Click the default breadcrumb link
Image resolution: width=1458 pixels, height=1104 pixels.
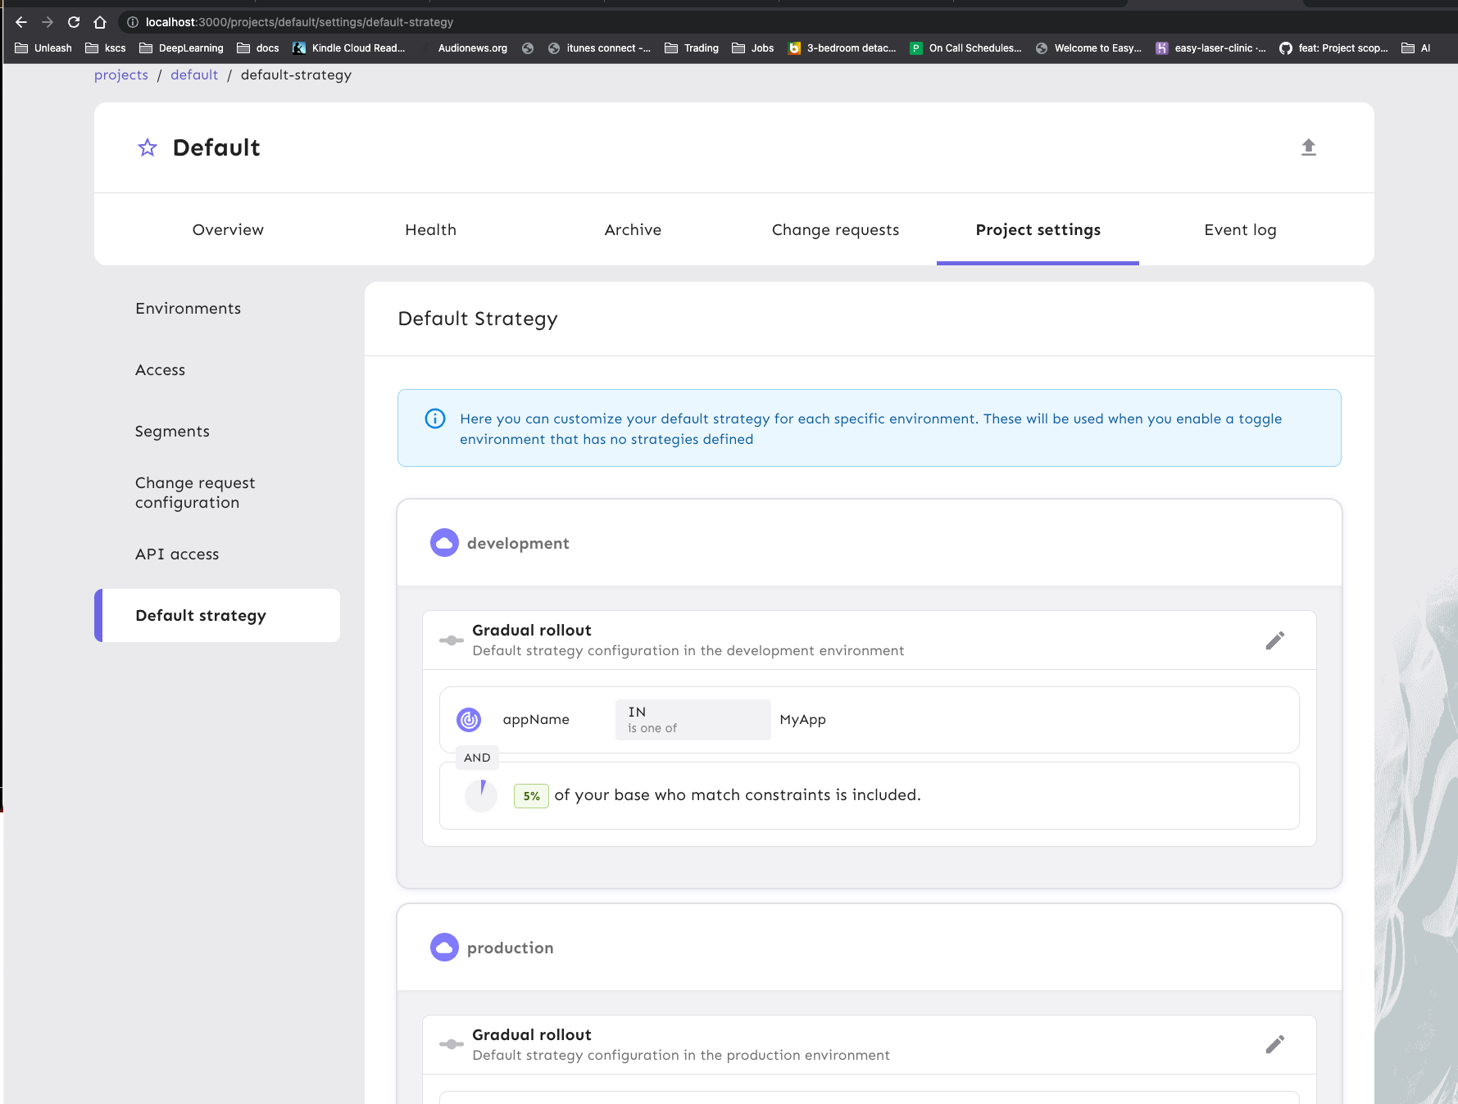point(194,75)
